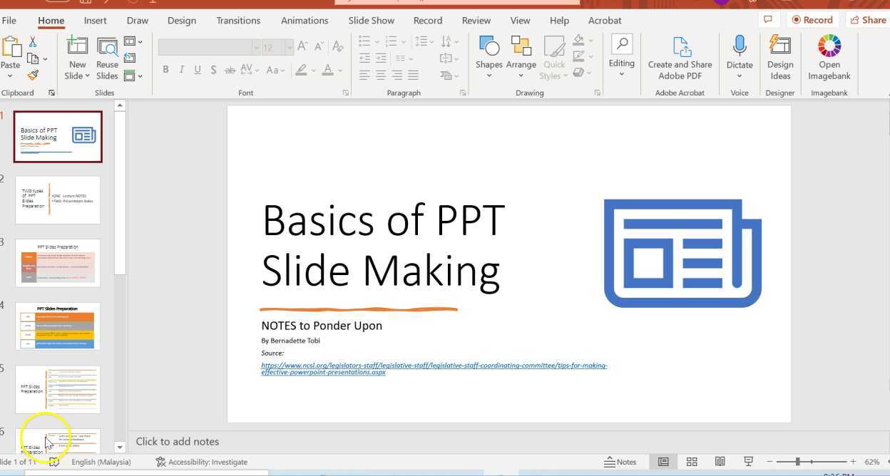Viewport: 890px width, 476px height.
Task: Select slide 3 thumbnail in the panel
Action: pyautogui.click(x=57, y=262)
